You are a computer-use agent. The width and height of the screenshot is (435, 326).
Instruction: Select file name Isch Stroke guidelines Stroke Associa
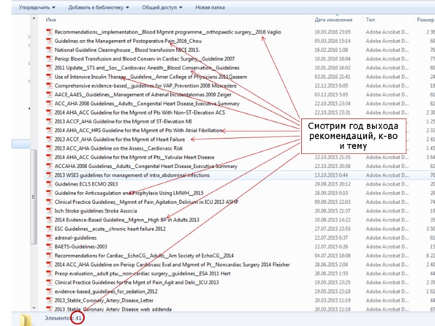[96, 211]
